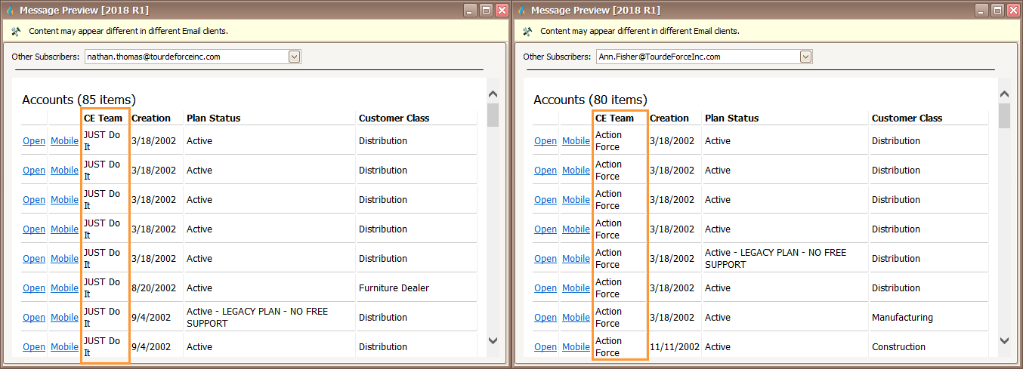Minimize the right Message Preview window
Screen dimensions: 1023x369
[x=981, y=11]
